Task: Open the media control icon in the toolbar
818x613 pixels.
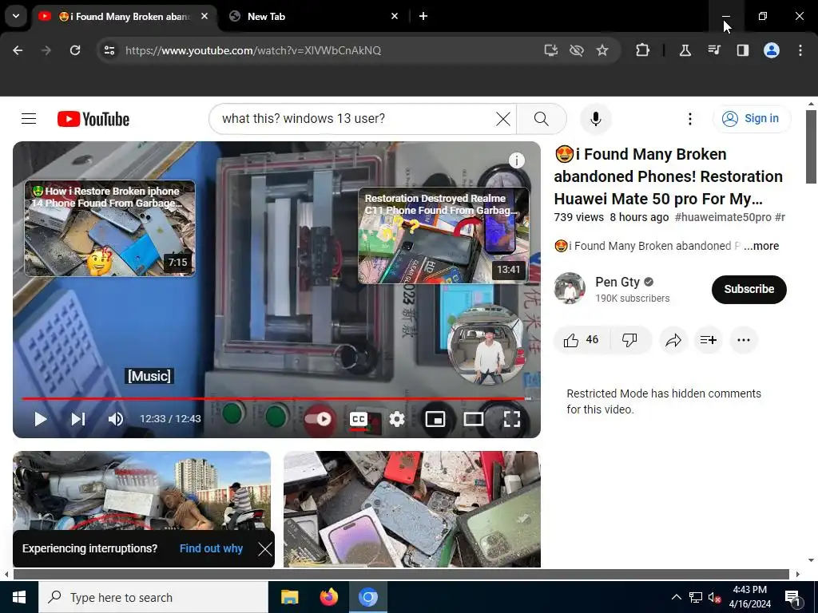Action: coord(714,50)
